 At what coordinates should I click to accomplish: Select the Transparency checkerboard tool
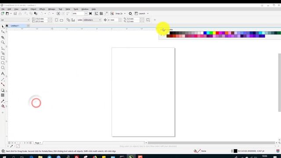(3, 95)
